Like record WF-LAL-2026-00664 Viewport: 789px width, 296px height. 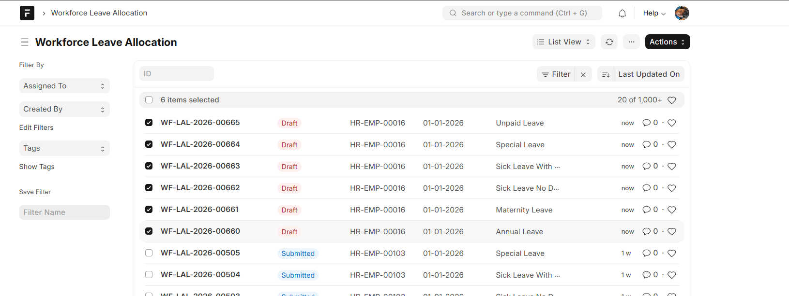click(x=672, y=145)
